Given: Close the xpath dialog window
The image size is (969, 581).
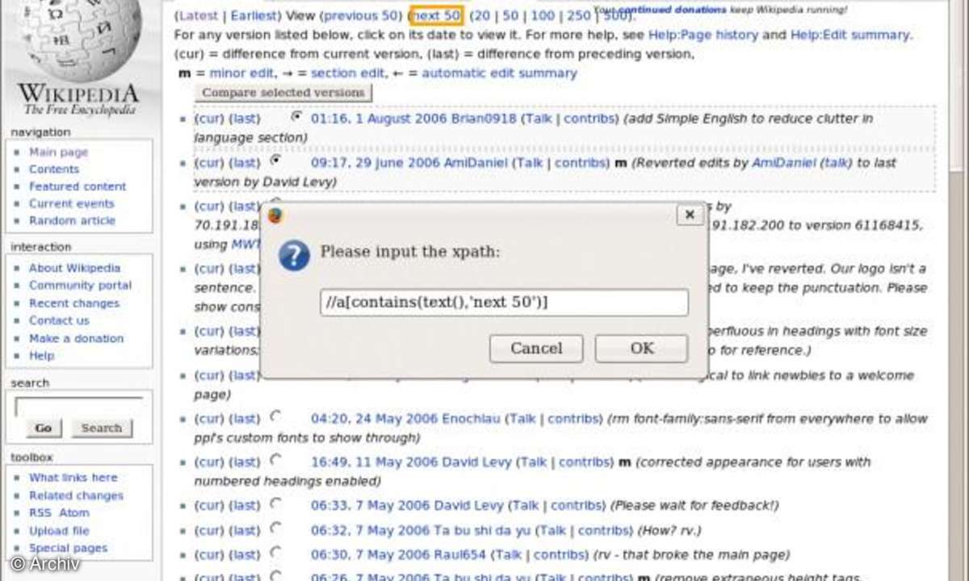Looking at the screenshot, I should [689, 215].
